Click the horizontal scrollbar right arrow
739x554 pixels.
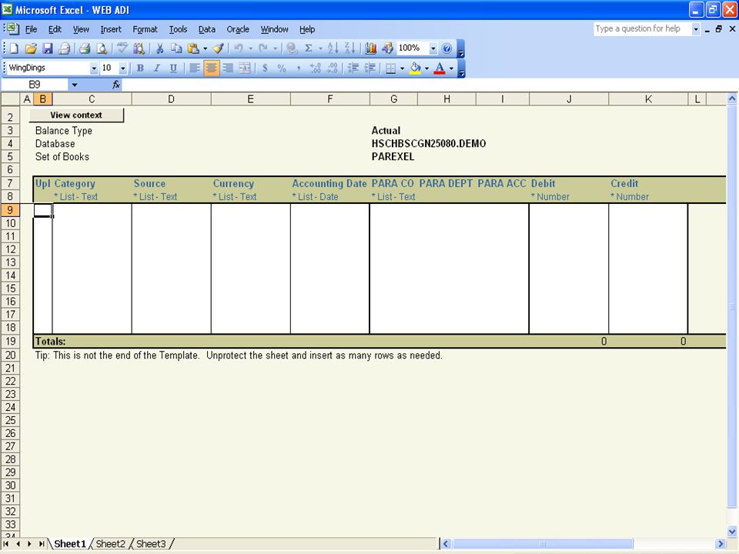720,544
